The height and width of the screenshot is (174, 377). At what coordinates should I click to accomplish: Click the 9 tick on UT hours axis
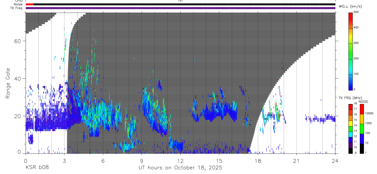(142, 161)
